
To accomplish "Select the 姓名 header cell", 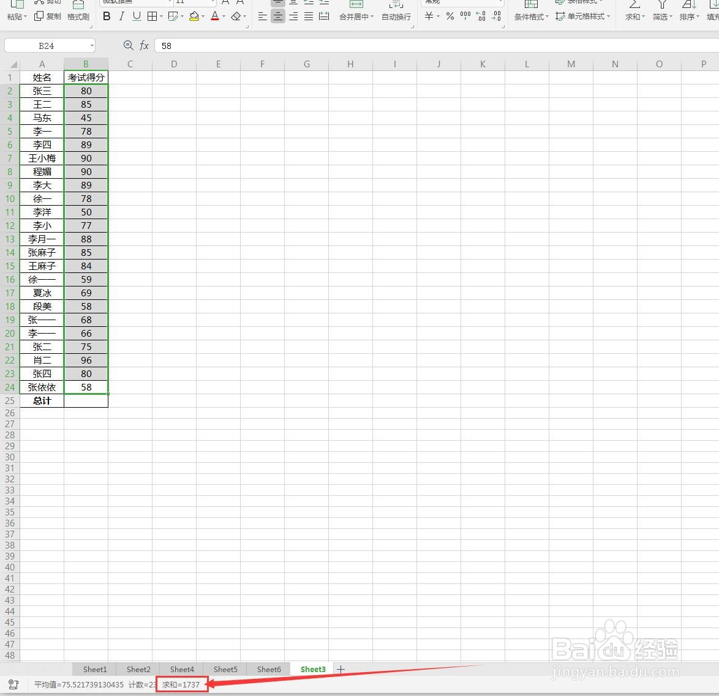I will (42, 77).
